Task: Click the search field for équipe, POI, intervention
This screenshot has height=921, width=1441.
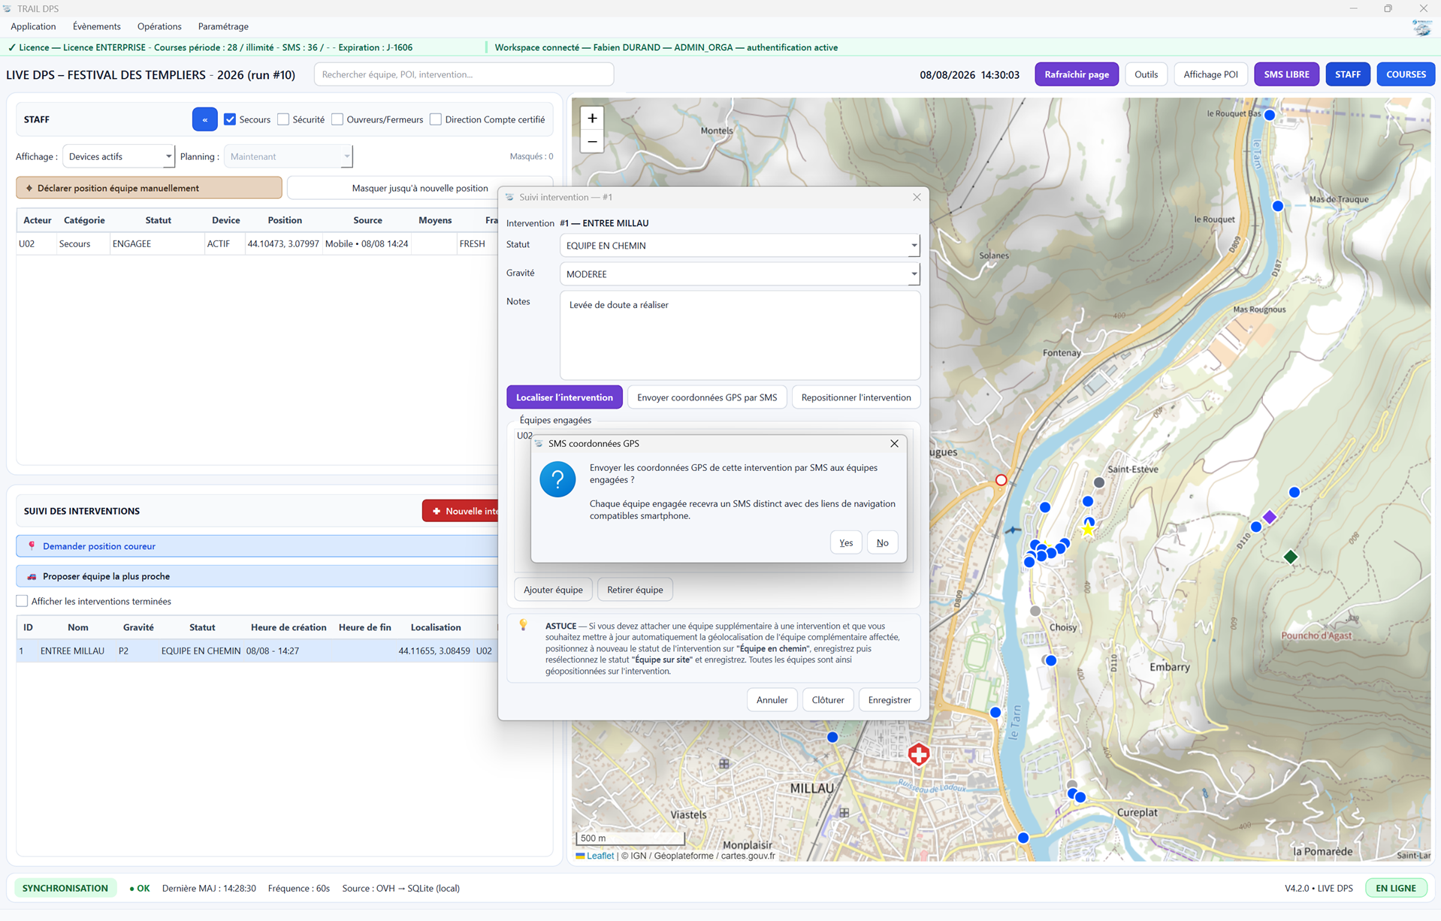Action: pos(464,74)
